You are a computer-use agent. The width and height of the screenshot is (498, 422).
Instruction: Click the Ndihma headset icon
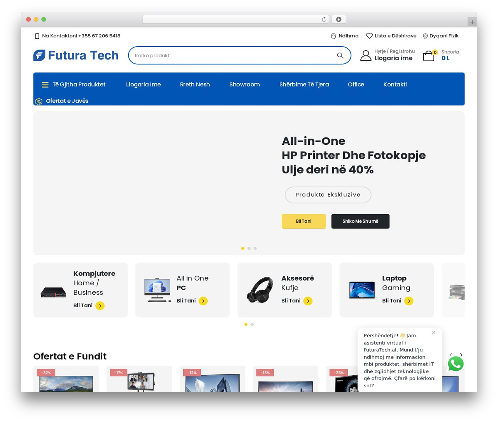[333, 36]
